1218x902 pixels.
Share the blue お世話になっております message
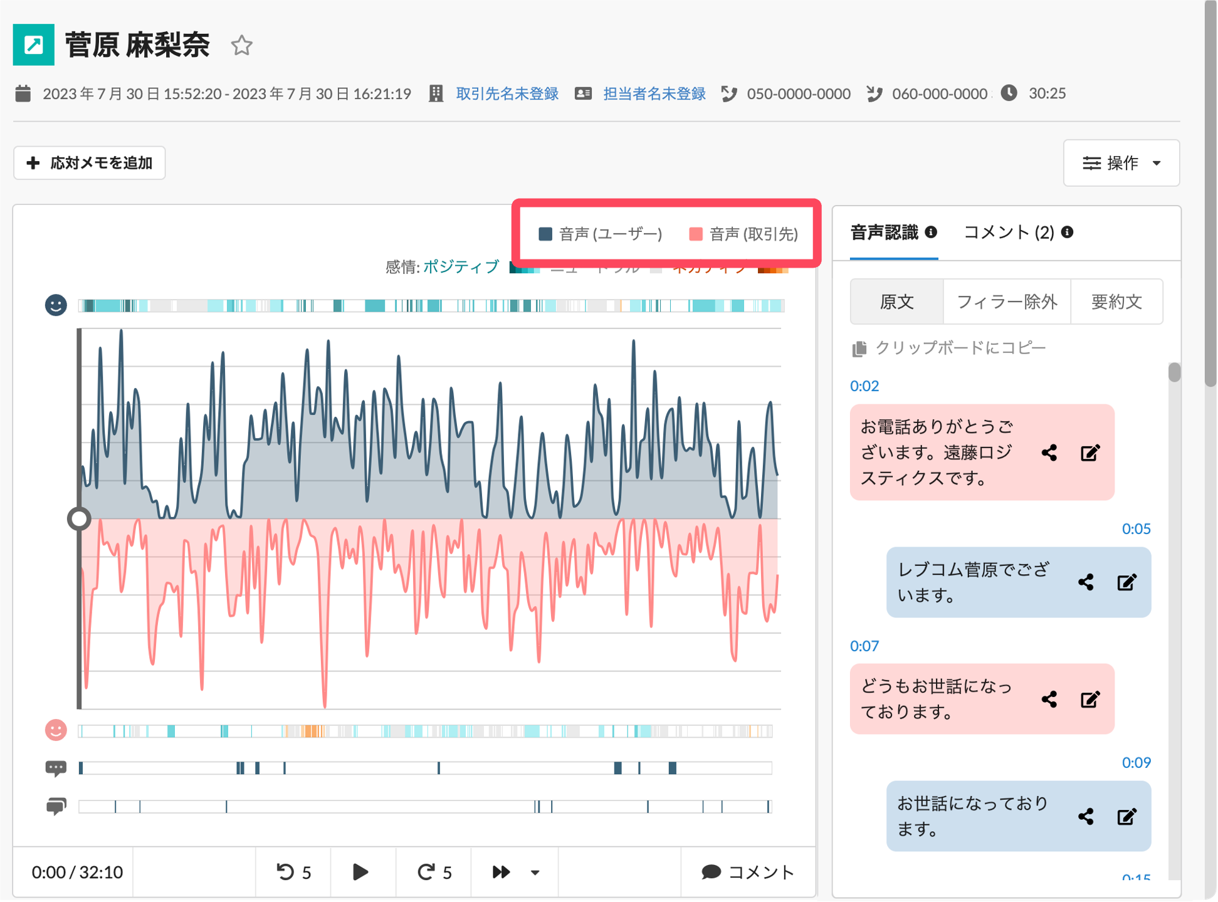tap(1086, 816)
